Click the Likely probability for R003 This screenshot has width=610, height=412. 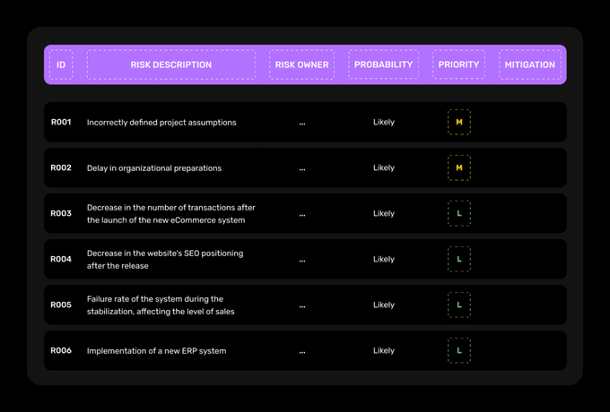tap(384, 213)
